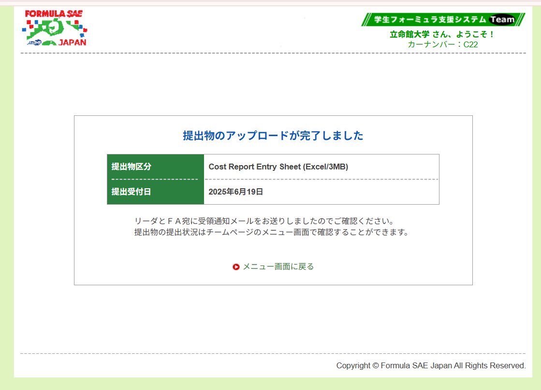Image resolution: width=541 pixels, height=390 pixels.
Task: Click the Copyright © Formula SAE Japan footer
Action: tap(431, 365)
